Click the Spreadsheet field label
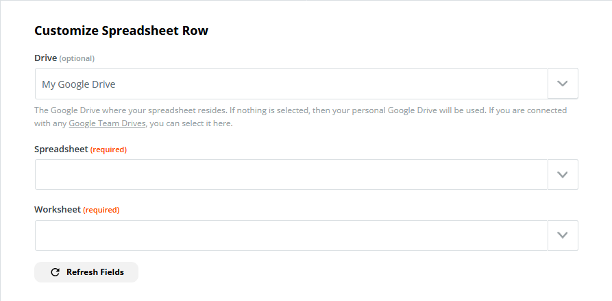612x301 pixels. [61, 149]
